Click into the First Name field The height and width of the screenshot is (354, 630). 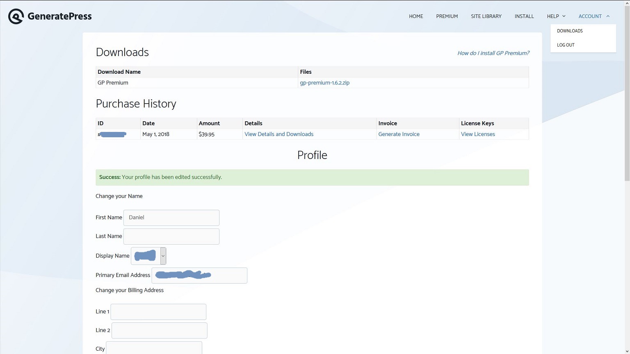[x=171, y=218]
